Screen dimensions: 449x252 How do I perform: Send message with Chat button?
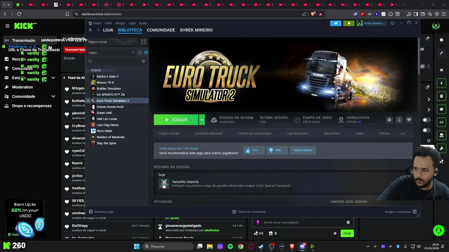tap(347, 233)
